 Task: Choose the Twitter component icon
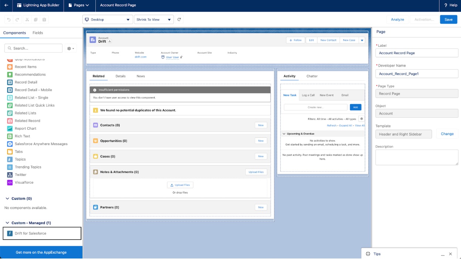pos(10,175)
